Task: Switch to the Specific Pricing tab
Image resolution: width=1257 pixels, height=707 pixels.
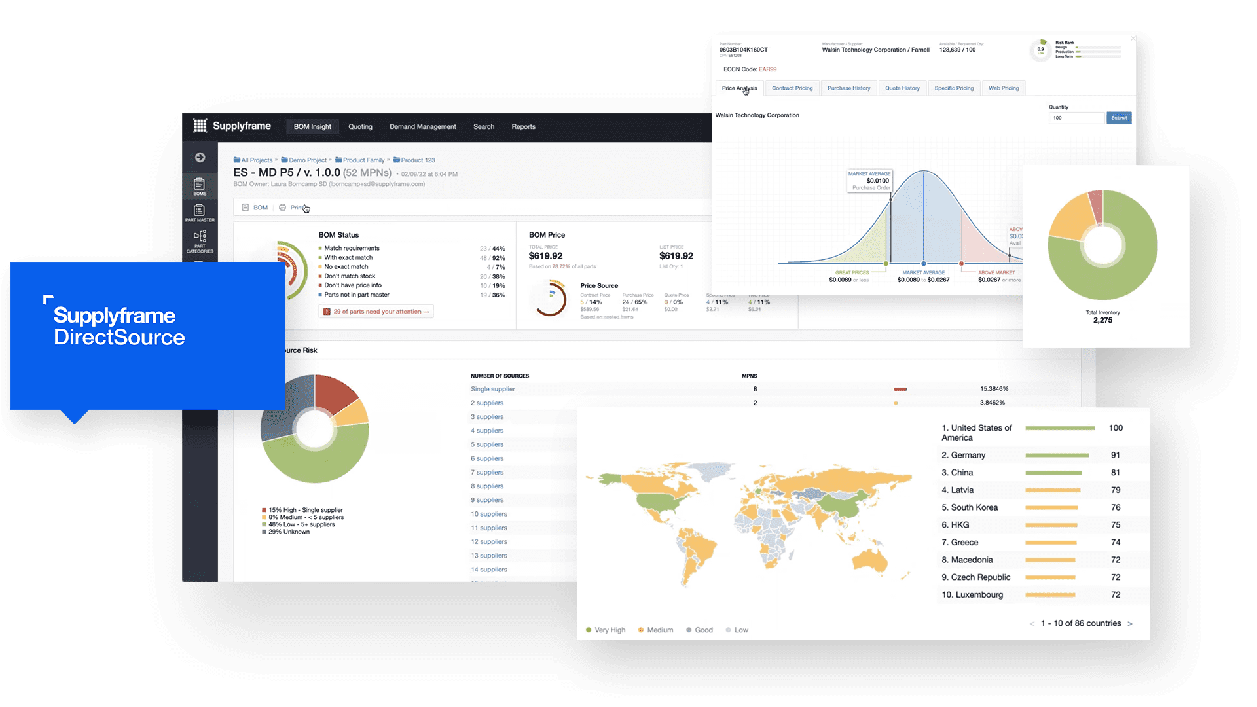Action: pyautogui.click(x=954, y=88)
